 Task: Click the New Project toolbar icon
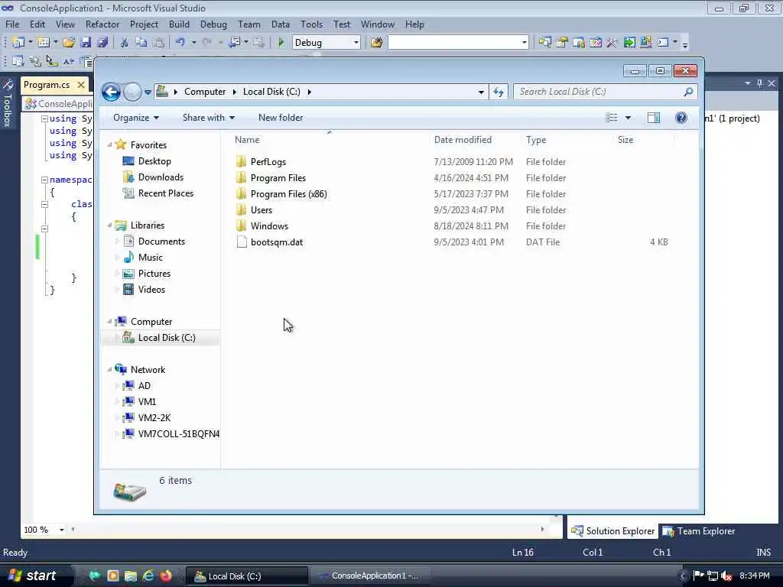click(18, 43)
